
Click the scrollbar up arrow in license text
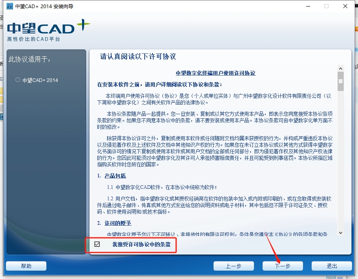[340, 68]
